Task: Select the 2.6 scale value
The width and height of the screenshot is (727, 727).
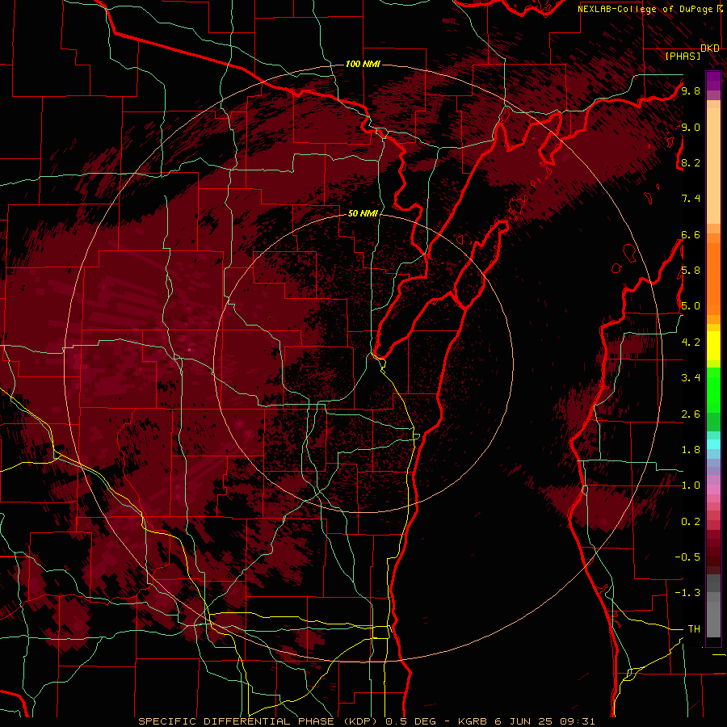Action: [x=691, y=414]
